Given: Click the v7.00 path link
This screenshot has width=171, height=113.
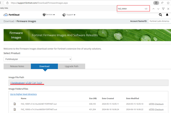Looking at the screenshot, I should click(28, 83).
